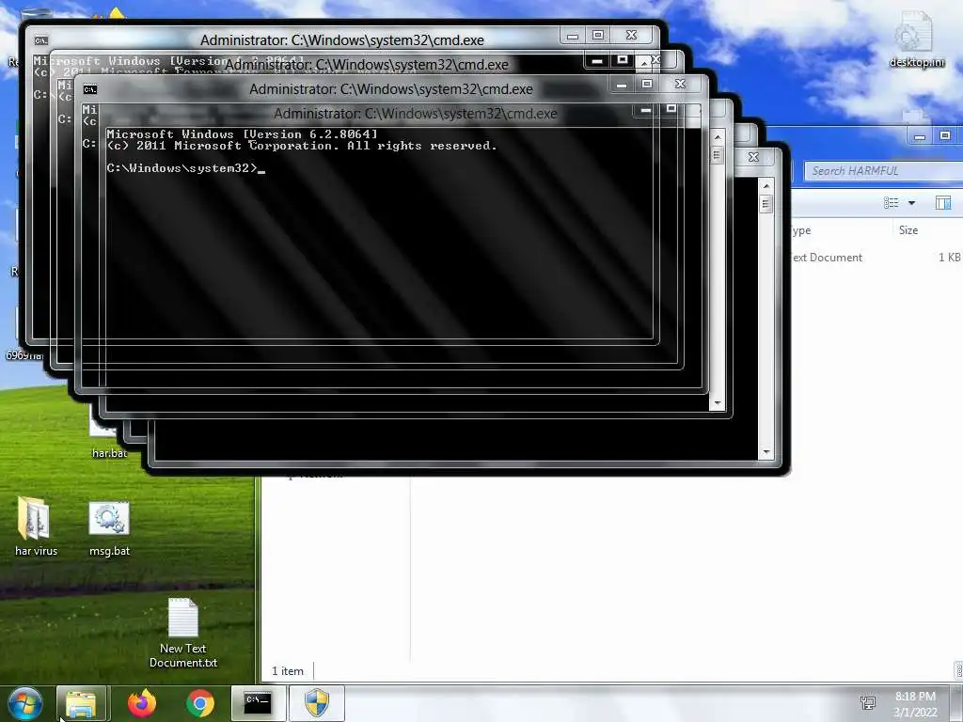Change Explorer view with the view icon
The height and width of the screenshot is (722, 963).
[892, 203]
